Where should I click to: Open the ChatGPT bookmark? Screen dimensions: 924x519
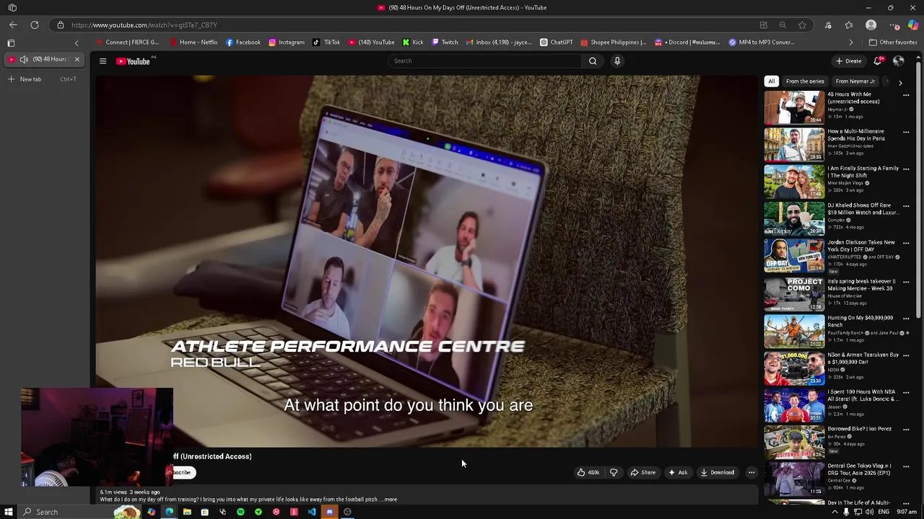pos(557,43)
